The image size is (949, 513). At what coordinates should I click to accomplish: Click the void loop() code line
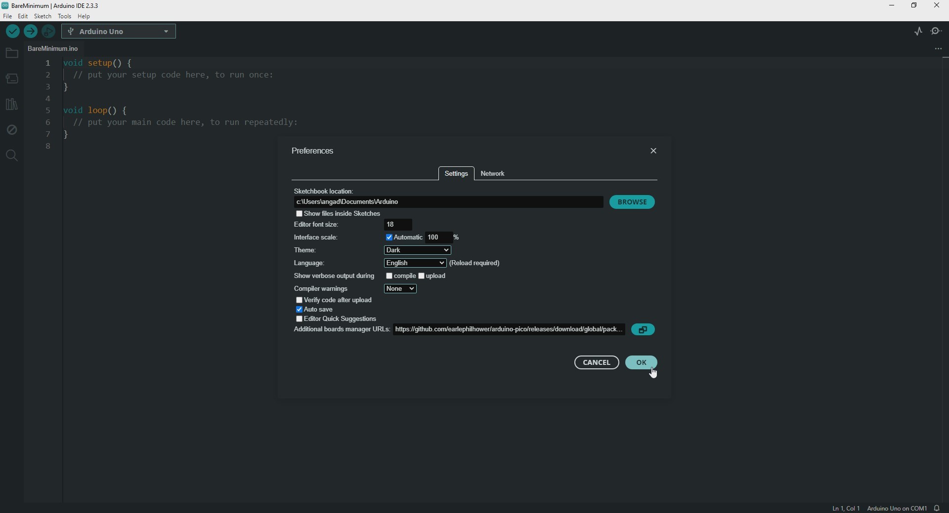click(x=96, y=111)
